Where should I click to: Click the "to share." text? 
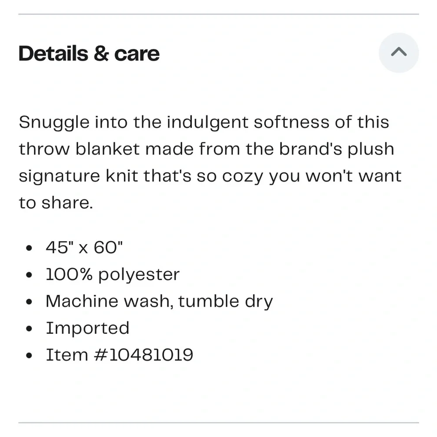(x=56, y=203)
